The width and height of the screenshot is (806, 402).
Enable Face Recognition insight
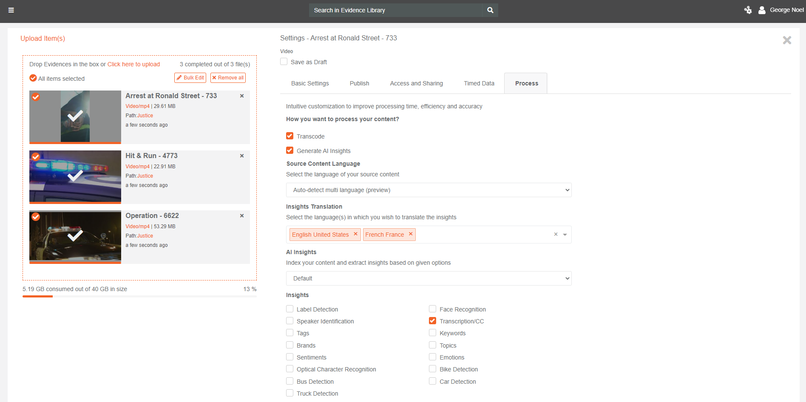point(432,309)
